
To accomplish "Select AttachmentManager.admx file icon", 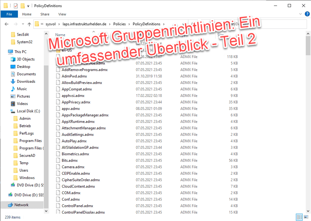I will (x=58, y=128).
